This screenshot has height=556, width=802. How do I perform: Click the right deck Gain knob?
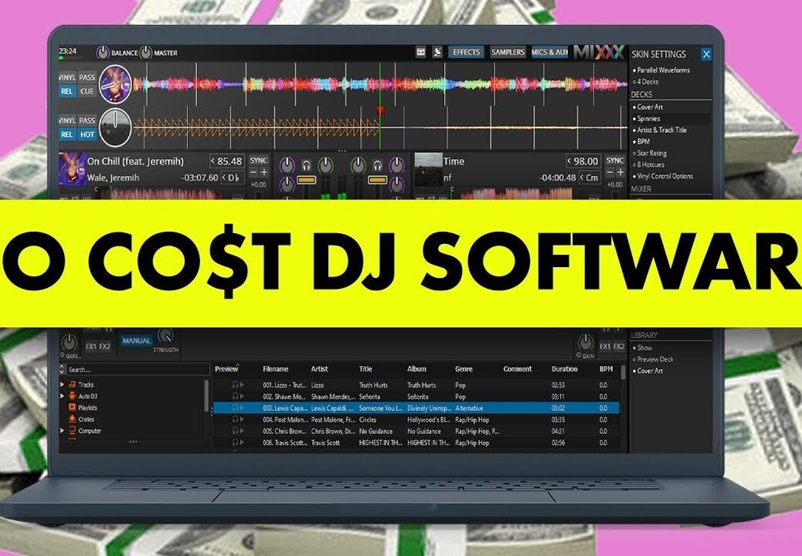point(586,342)
